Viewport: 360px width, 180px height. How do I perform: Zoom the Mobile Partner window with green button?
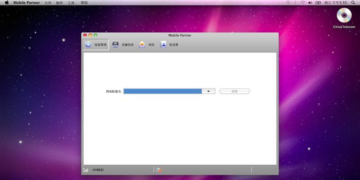point(95,35)
